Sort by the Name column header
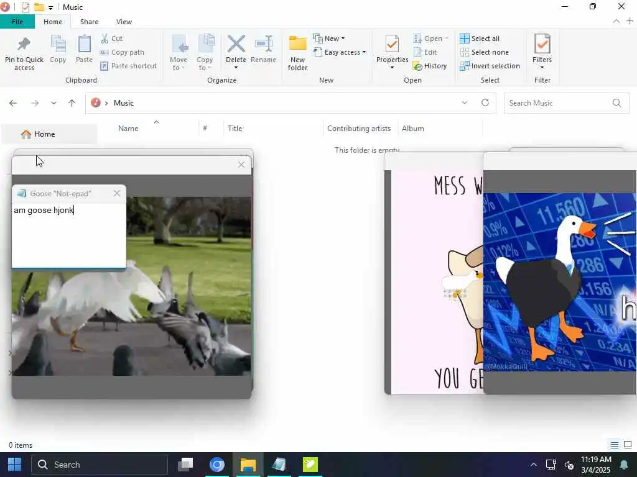The height and width of the screenshot is (477, 637). 128,129
